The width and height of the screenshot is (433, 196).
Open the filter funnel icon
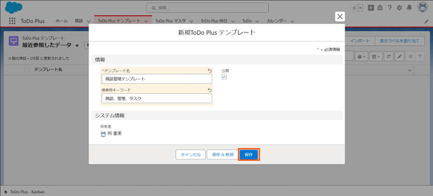point(420,56)
